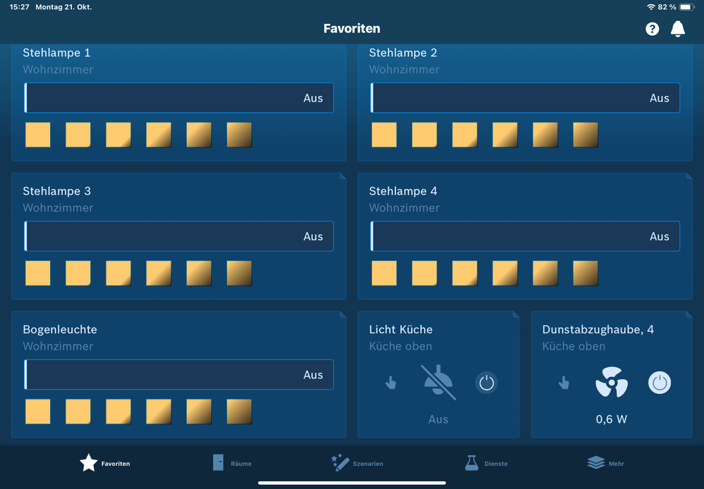
Task: Tap the fan icon in Dunstabzughaube tile
Action: click(x=611, y=383)
